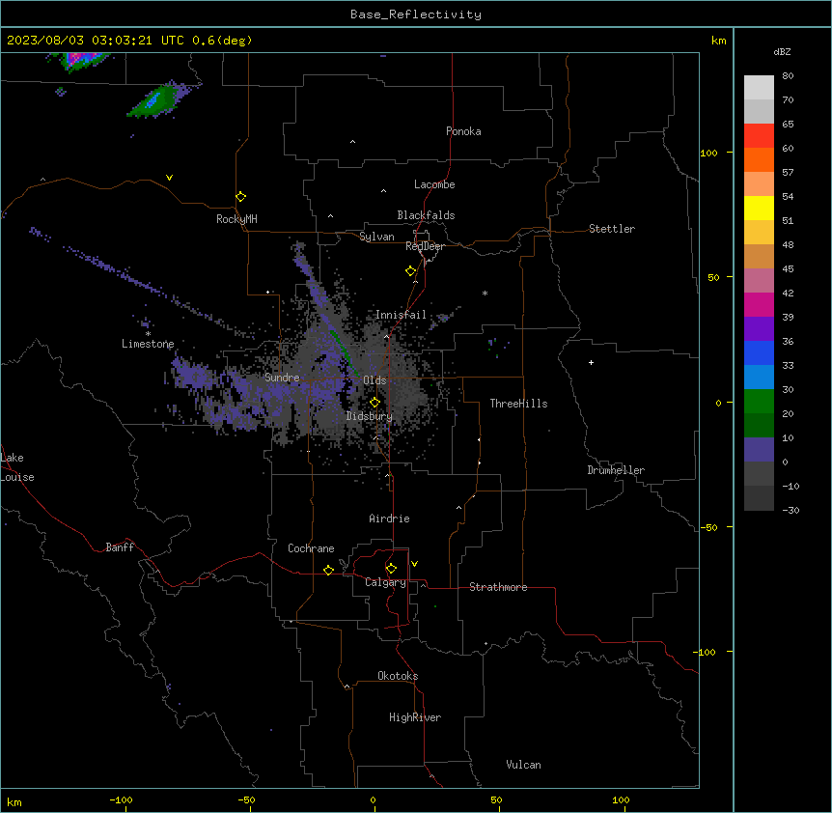Click the yellow V marker northwest of RockyMH
Screen dimensions: 832x813
point(169,178)
